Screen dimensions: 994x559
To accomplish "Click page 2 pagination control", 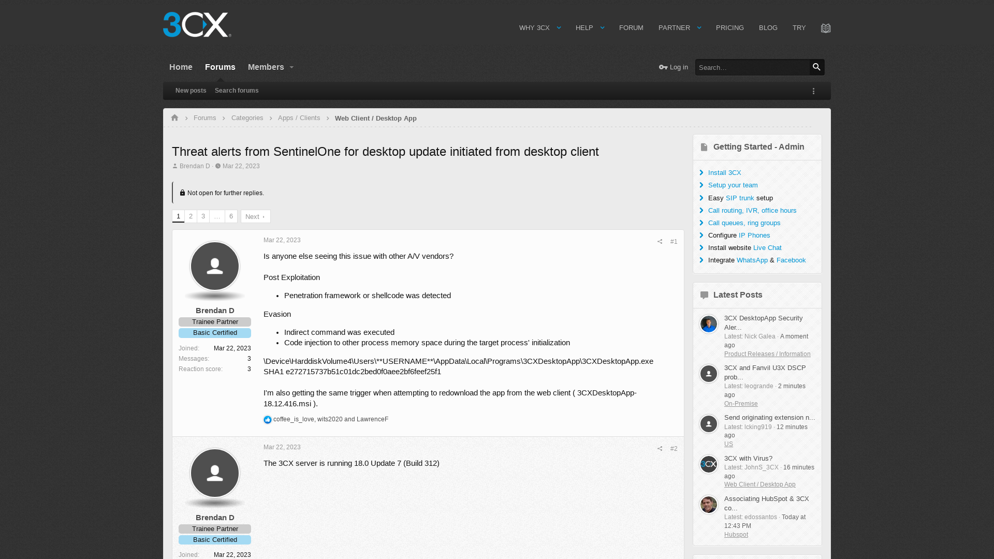I will (191, 216).
